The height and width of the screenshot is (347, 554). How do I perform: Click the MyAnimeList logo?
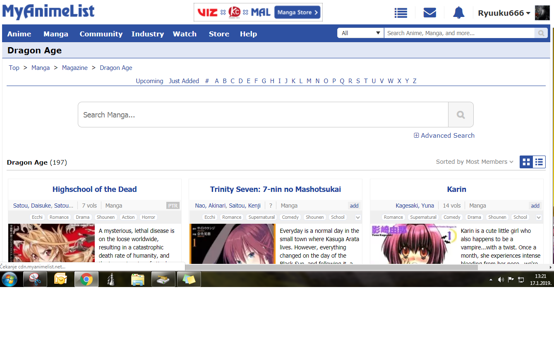click(48, 12)
